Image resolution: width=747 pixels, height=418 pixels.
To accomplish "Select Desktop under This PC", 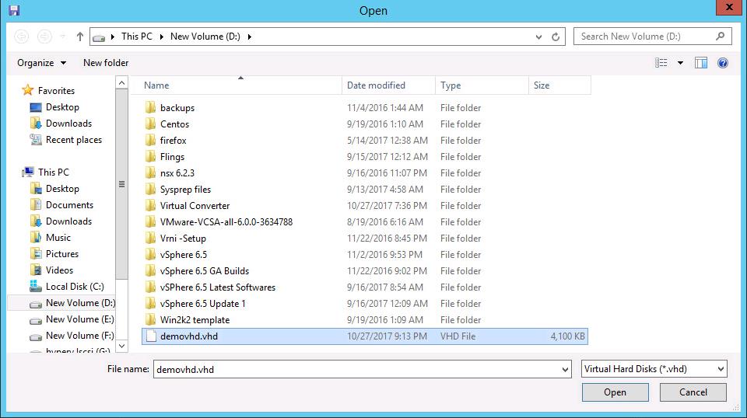I will 62,189.
